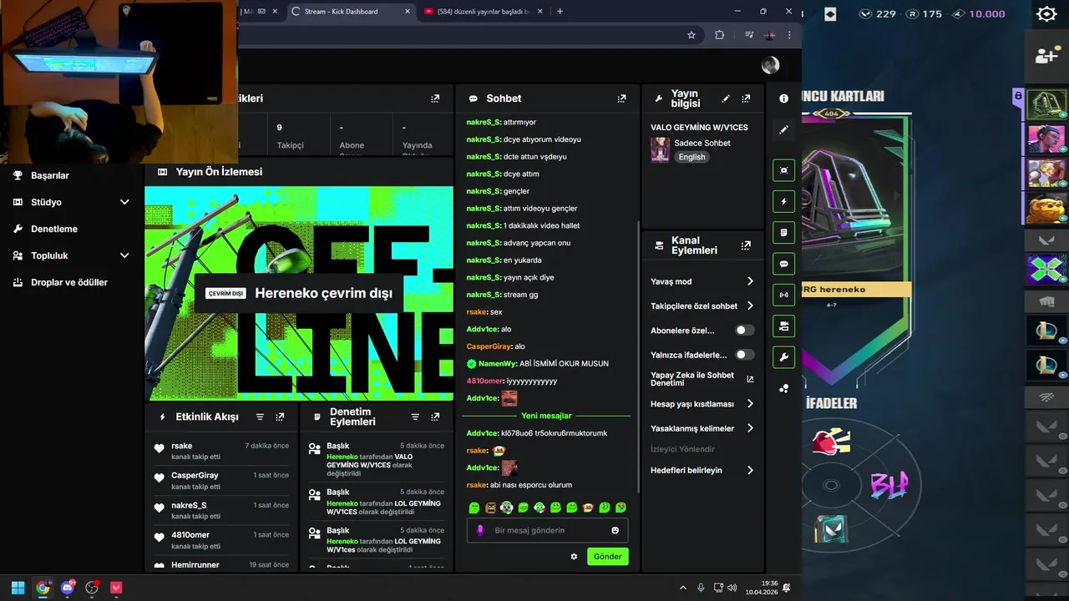Screen dimensions: 1069x601
Task: Toggle the lightning activity feed icon
Action: coord(783,201)
